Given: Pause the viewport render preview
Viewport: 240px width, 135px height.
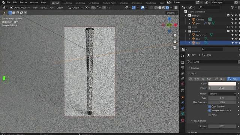Looking at the screenshot, I should (176, 7).
